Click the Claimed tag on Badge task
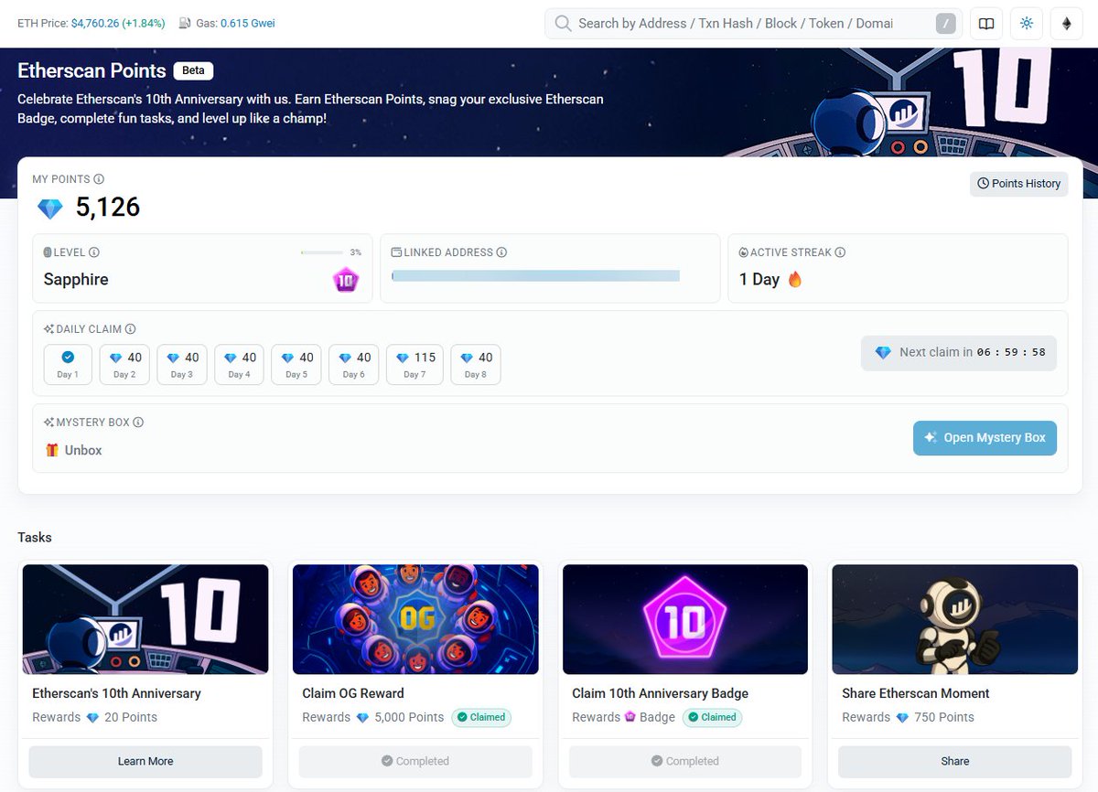The image size is (1098, 792). point(712,718)
